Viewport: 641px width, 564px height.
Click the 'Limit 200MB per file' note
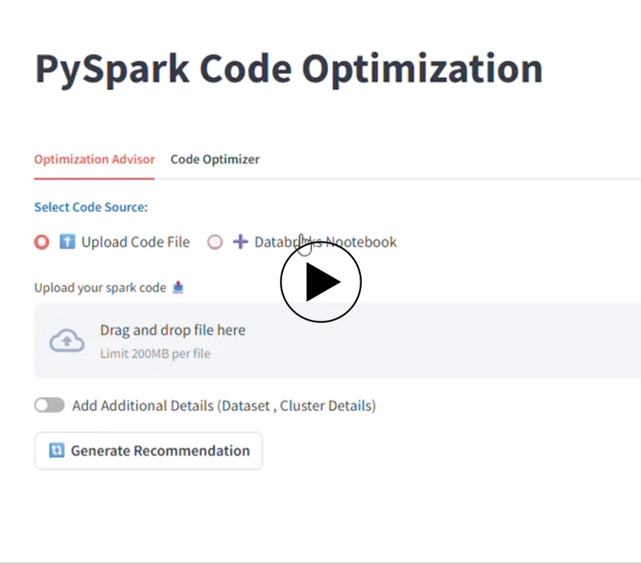(154, 354)
